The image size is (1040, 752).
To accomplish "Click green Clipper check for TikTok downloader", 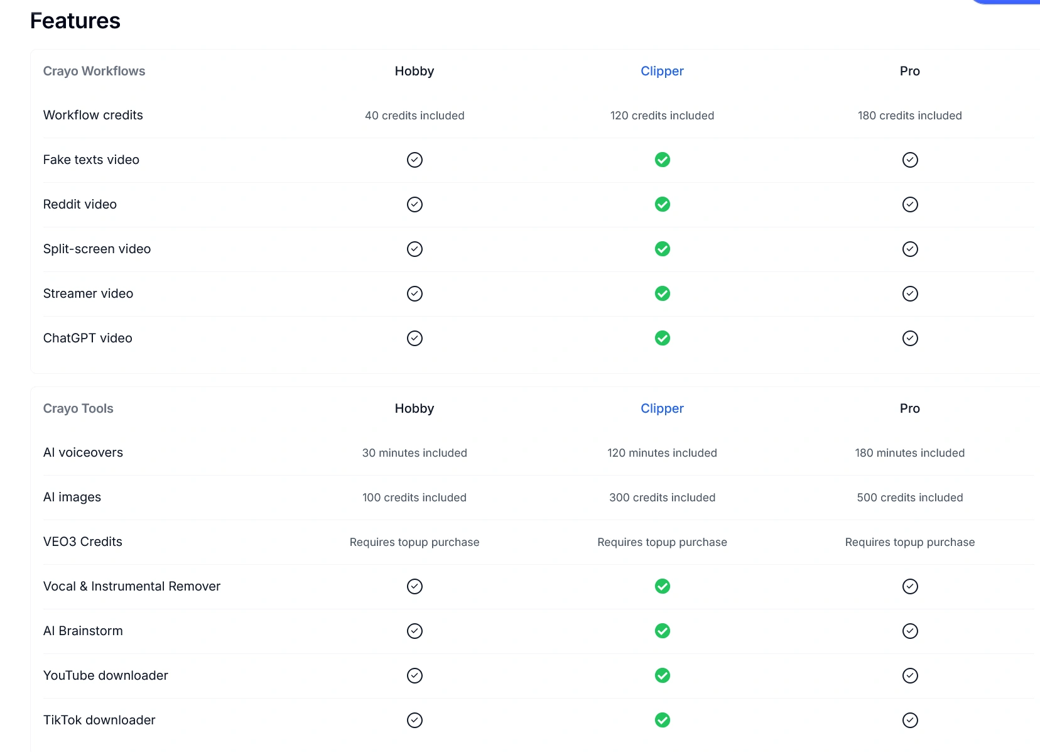I will click(x=662, y=720).
